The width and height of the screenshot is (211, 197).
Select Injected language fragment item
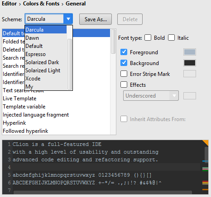[56, 115]
